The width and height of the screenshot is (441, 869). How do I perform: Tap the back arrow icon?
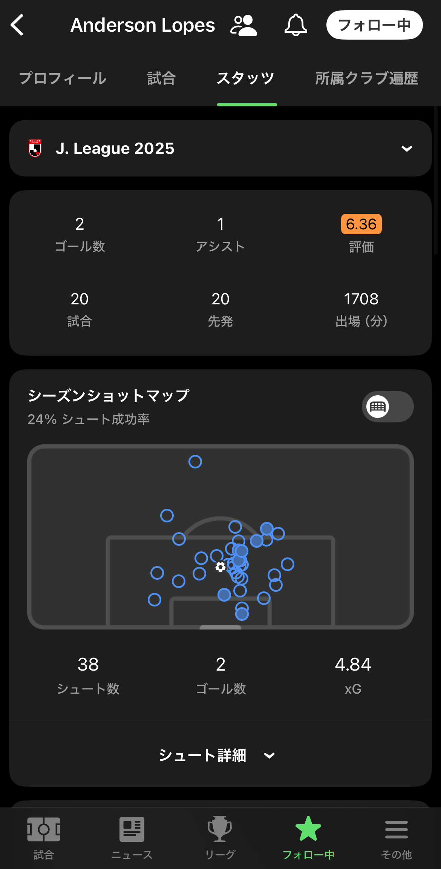pos(17,25)
